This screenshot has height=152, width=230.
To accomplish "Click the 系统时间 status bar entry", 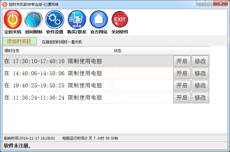I will (x=29, y=138).
